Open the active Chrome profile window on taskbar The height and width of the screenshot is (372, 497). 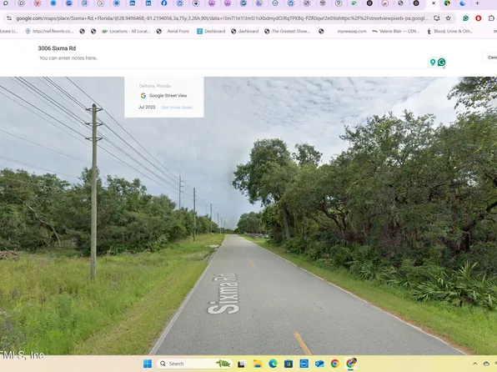(351, 363)
